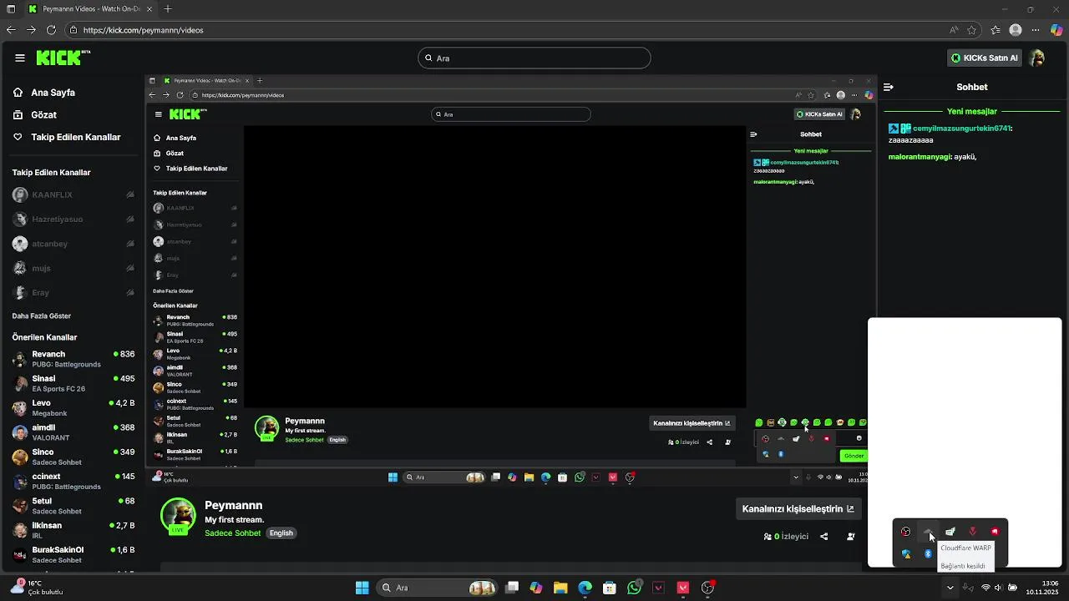Click the Cloudflare WARP tray icon

928,532
